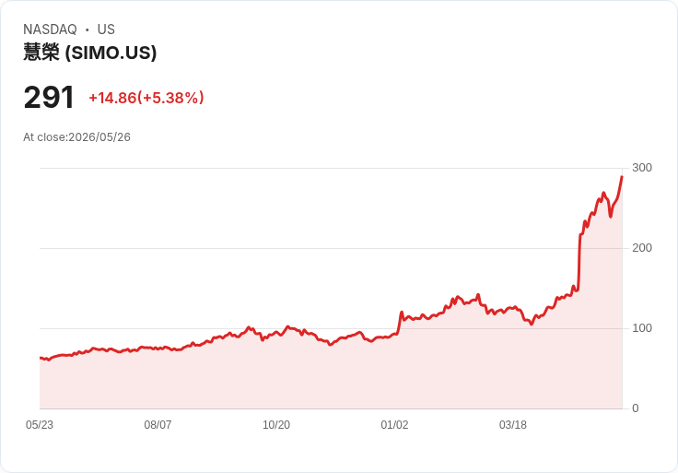Click the NASDAQ exchange label
Viewport: 678px width, 473px height.
[x=50, y=30]
